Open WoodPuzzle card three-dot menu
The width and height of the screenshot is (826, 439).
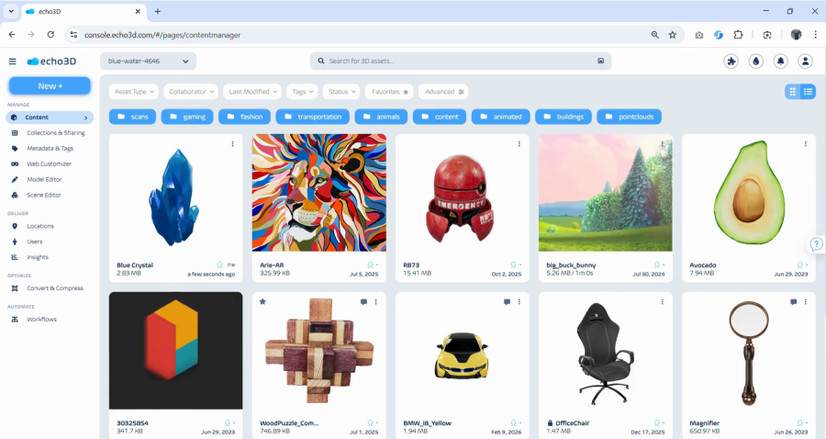tap(375, 301)
